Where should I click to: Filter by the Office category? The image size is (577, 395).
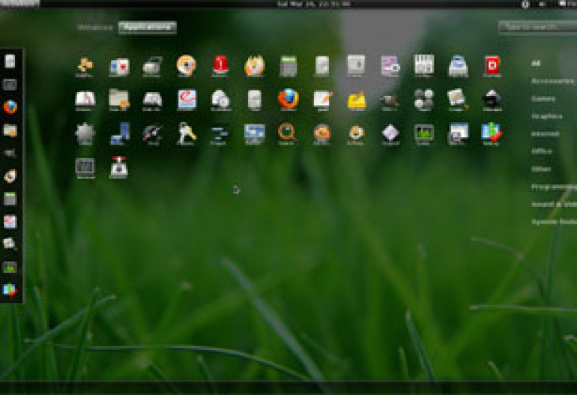542,151
